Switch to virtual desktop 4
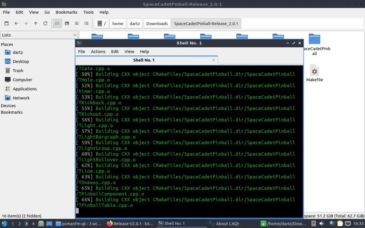Viewport: 365px width, 228px height. (33, 224)
